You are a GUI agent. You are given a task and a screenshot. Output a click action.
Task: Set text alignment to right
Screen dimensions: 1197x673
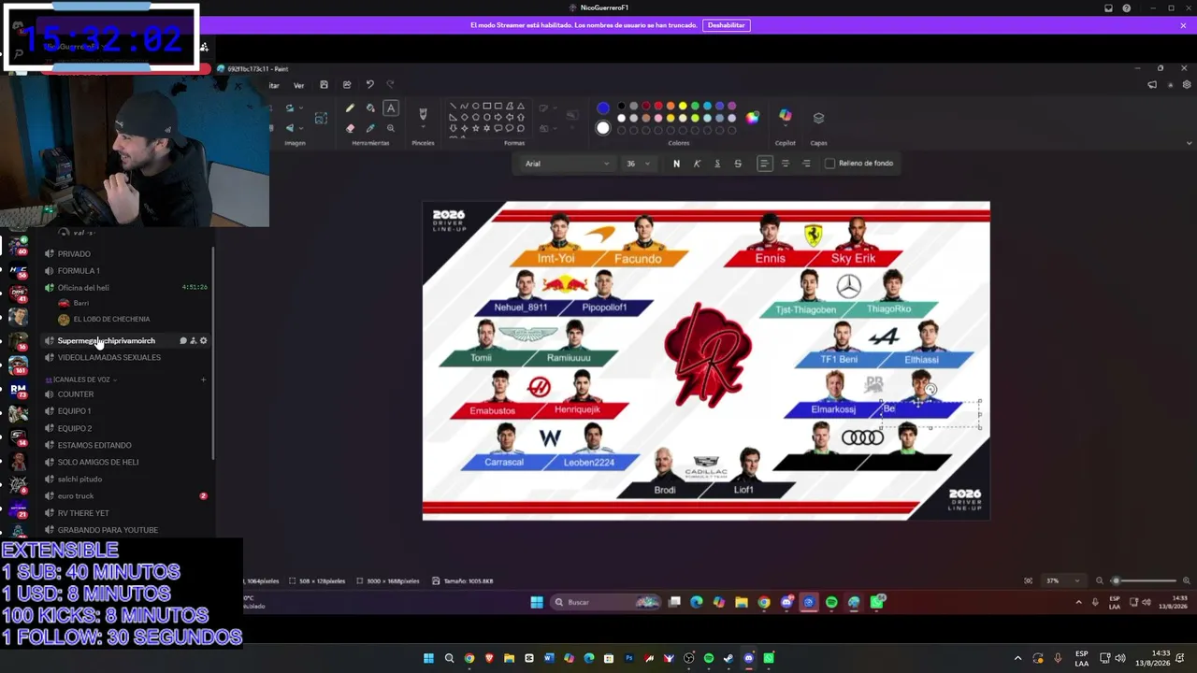point(806,164)
